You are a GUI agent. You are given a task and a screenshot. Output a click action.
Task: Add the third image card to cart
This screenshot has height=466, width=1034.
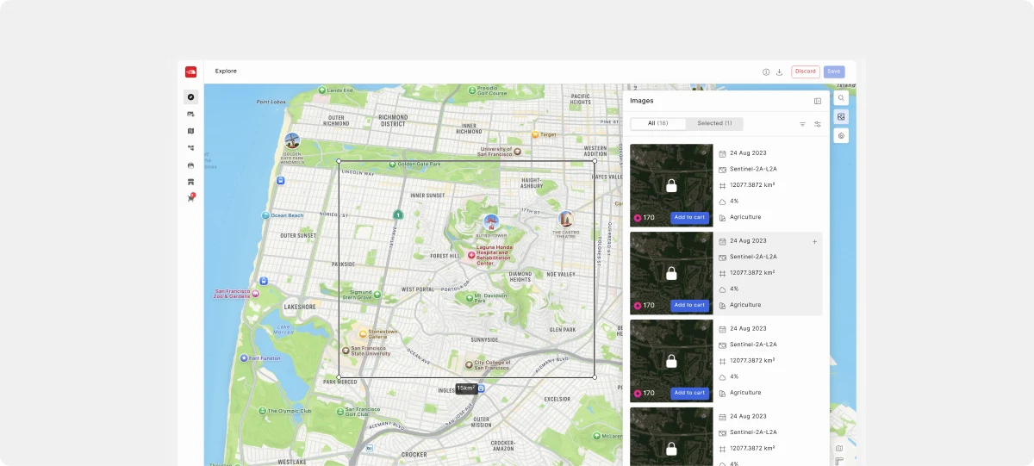click(x=689, y=393)
